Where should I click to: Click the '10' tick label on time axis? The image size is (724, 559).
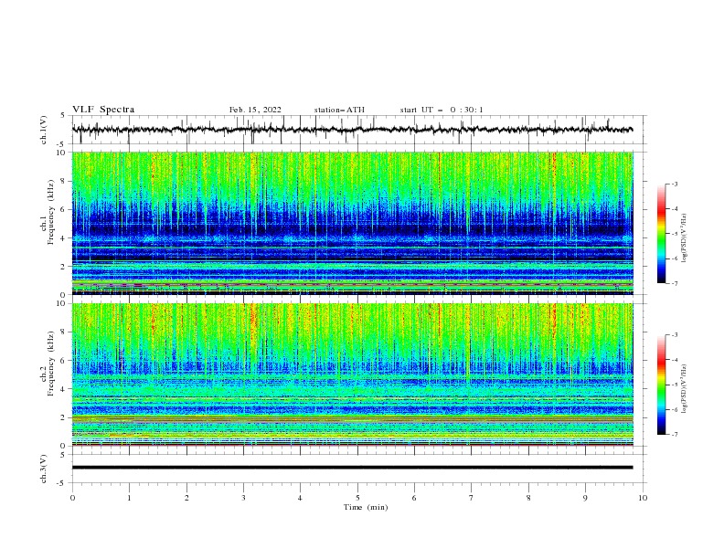(643, 498)
